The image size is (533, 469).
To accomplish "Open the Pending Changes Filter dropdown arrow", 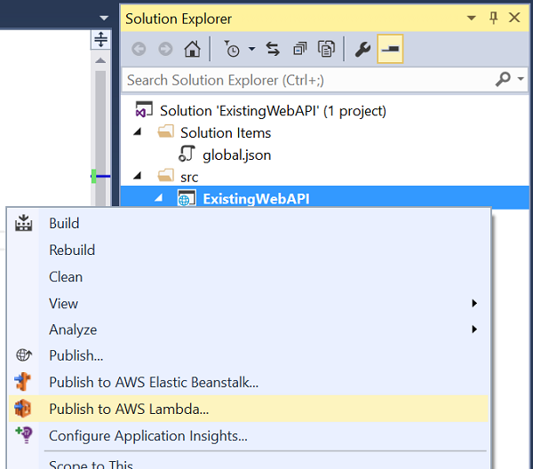I will 252,49.
